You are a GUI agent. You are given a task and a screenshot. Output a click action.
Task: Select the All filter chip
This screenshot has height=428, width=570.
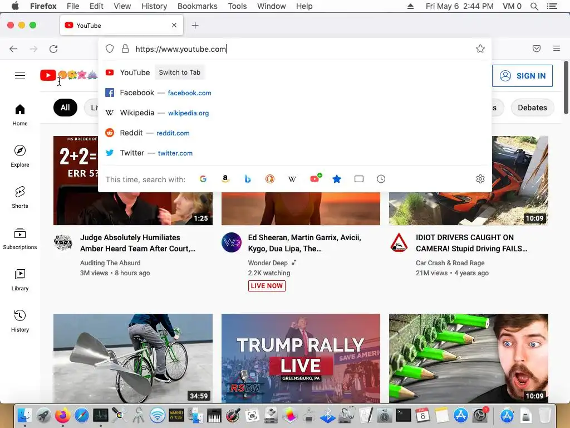(x=65, y=108)
